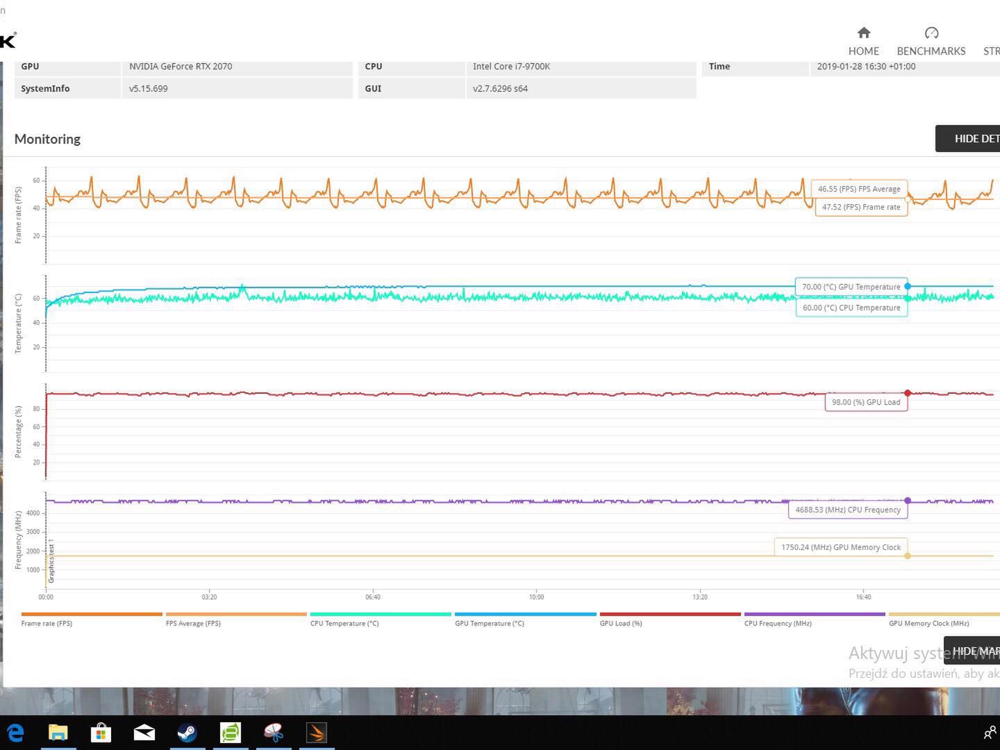Click the '60.00 (°C) CPU Temperature' tooltip
The width and height of the screenshot is (1000, 750).
[x=851, y=308]
